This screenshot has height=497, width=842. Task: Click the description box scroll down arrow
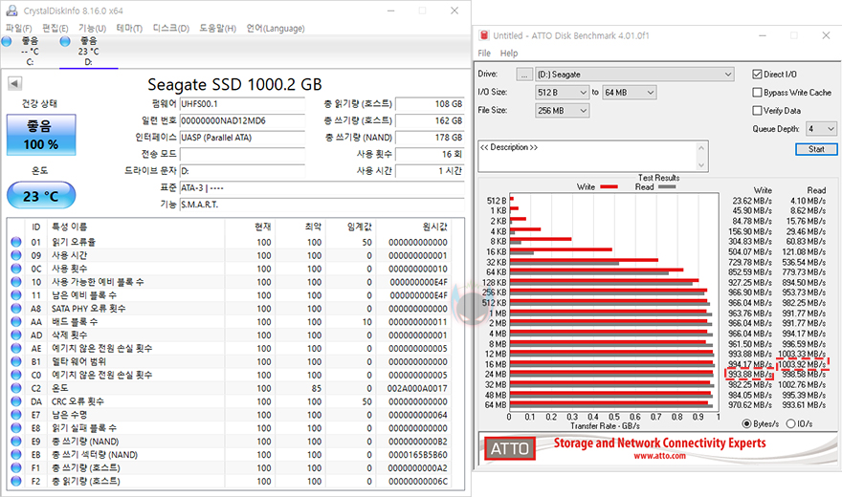click(x=701, y=165)
